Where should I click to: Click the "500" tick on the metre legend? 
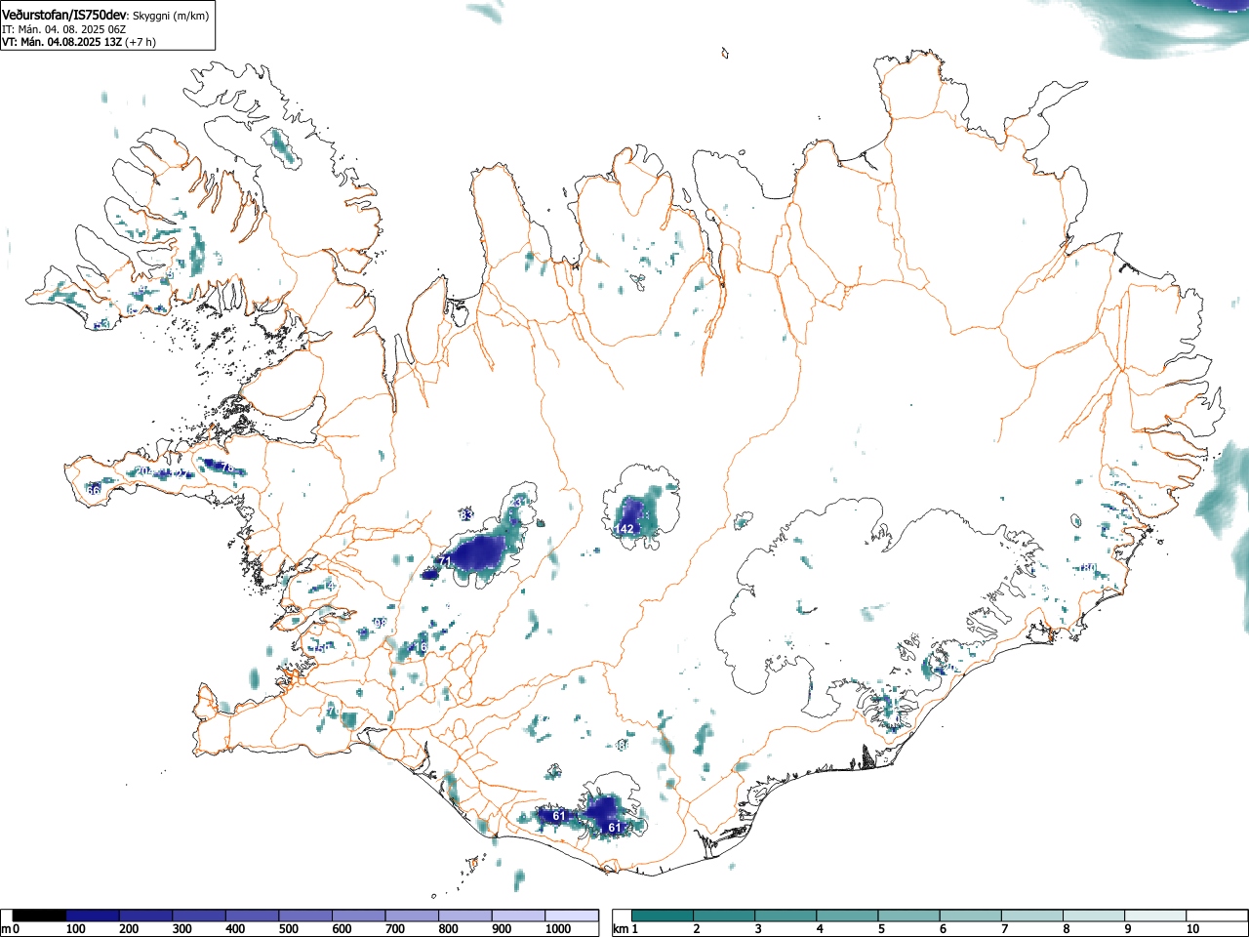pos(288,929)
